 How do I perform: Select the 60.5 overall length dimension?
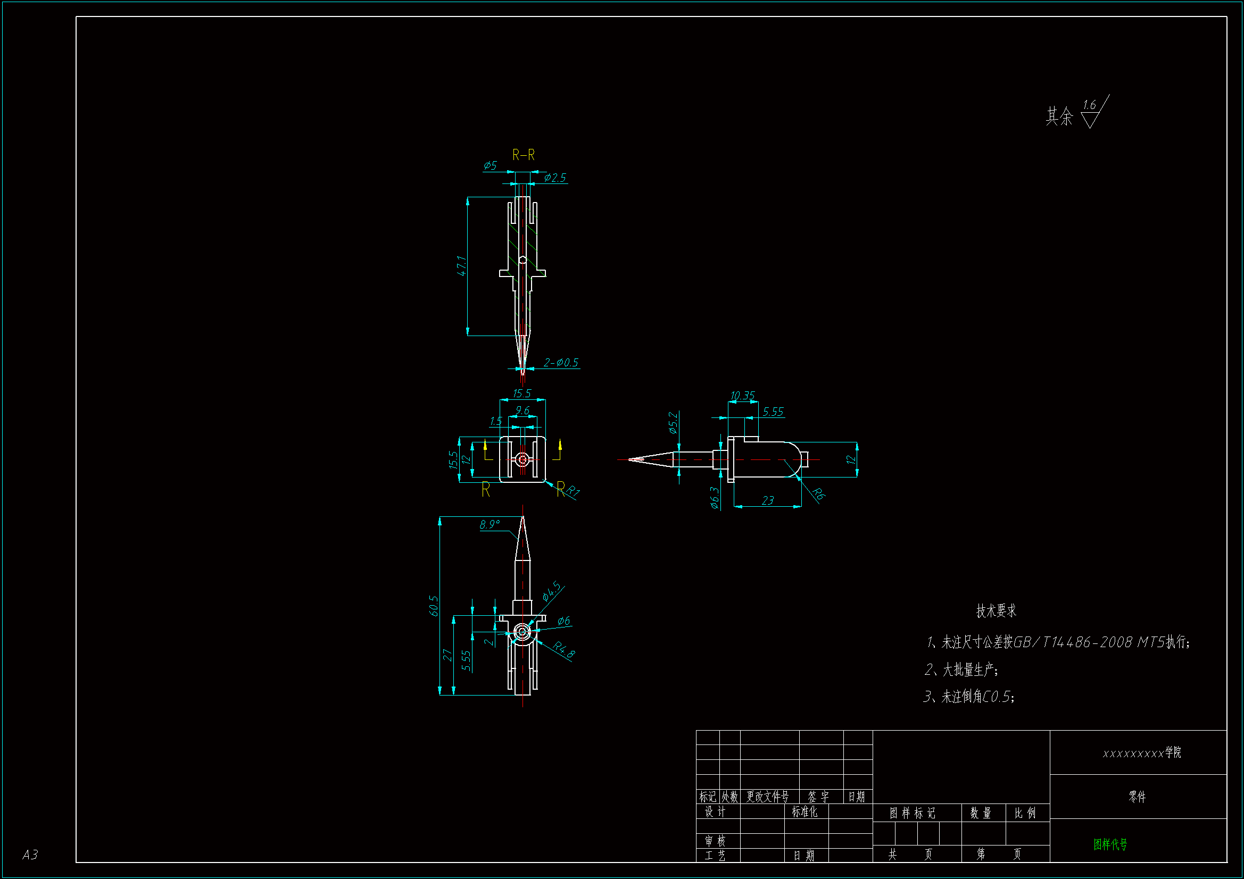coord(434,606)
